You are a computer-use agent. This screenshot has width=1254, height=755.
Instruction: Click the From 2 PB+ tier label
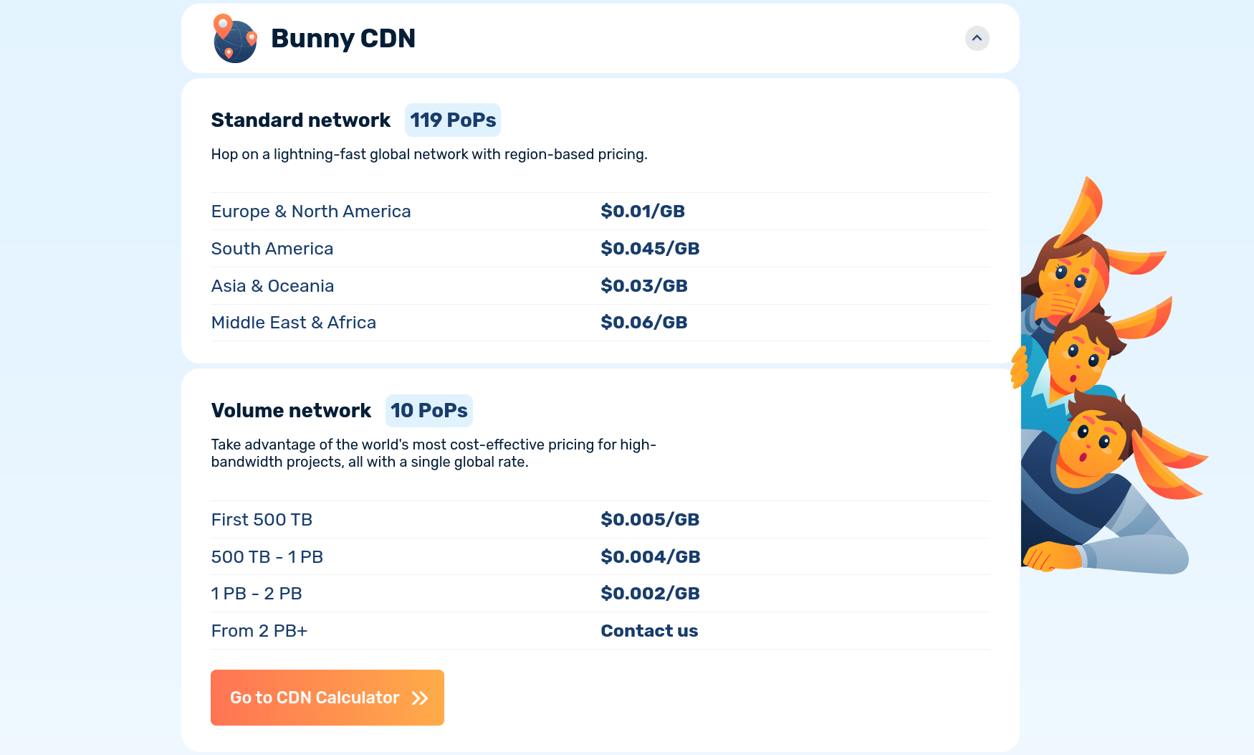(259, 631)
